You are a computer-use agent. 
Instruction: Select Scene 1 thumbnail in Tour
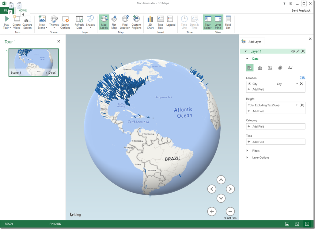click(33, 62)
